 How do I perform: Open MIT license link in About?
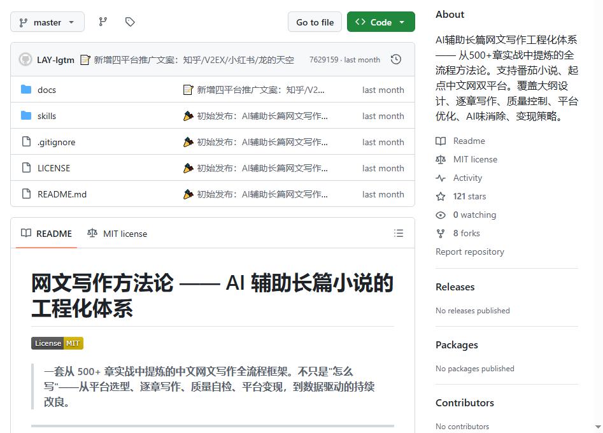pos(475,159)
